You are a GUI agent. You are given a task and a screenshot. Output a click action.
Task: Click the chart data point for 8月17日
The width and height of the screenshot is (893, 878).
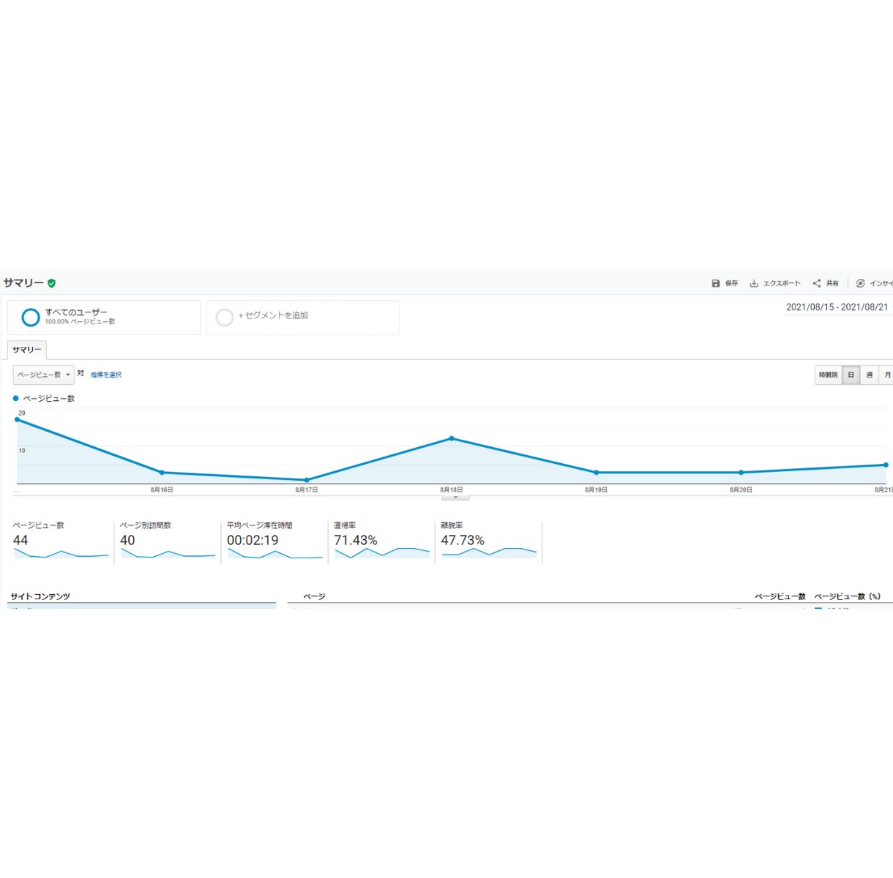[x=307, y=480]
